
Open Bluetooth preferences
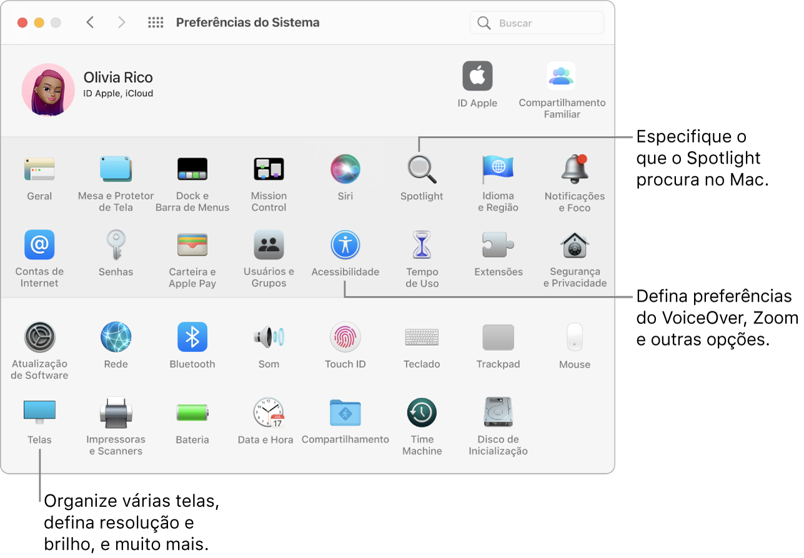click(x=192, y=337)
